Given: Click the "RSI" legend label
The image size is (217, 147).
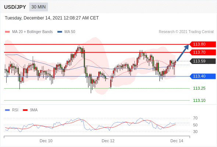Looking at the screenshot, I should point(15,110).
